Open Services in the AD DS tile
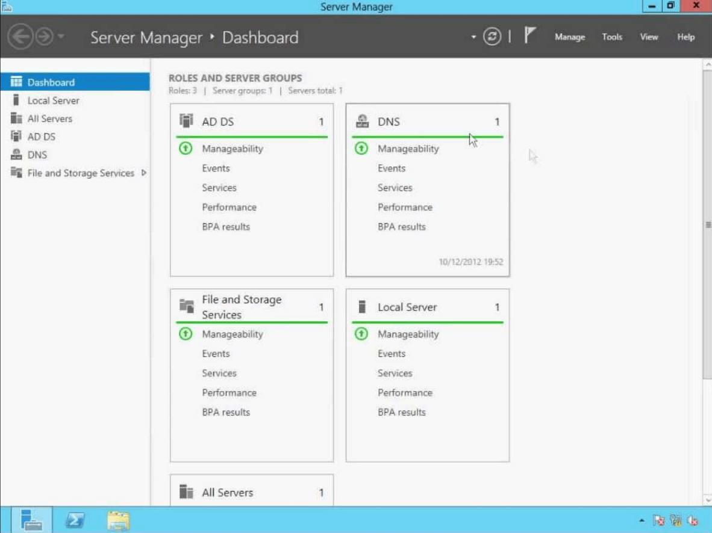Image resolution: width=712 pixels, height=533 pixels. pos(219,188)
